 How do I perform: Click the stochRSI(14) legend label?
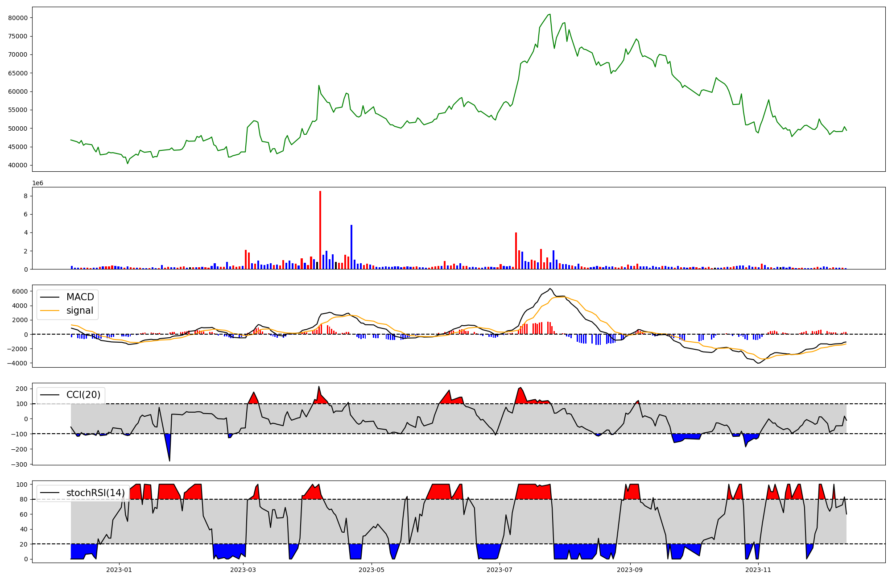tap(95, 493)
